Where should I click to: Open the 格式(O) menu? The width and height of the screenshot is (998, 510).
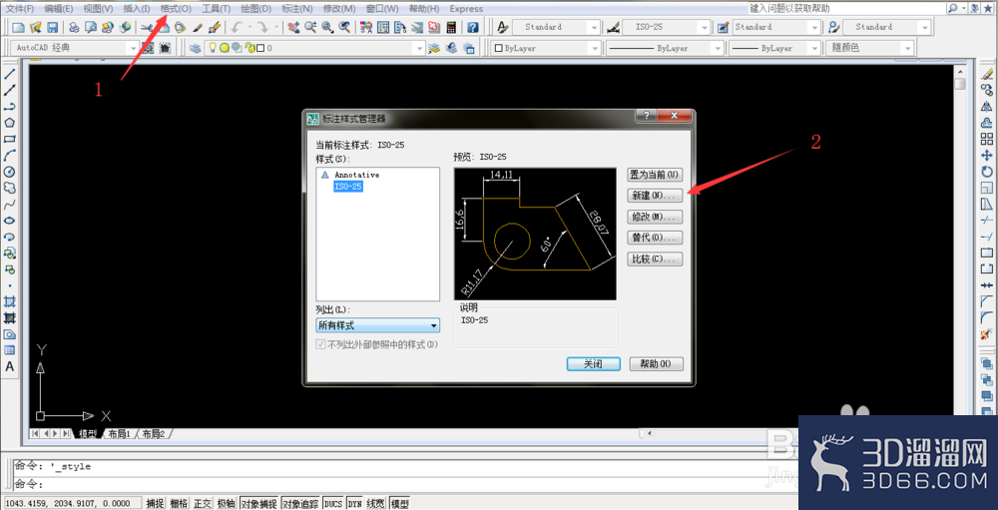pyautogui.click(x=176, y=9)
